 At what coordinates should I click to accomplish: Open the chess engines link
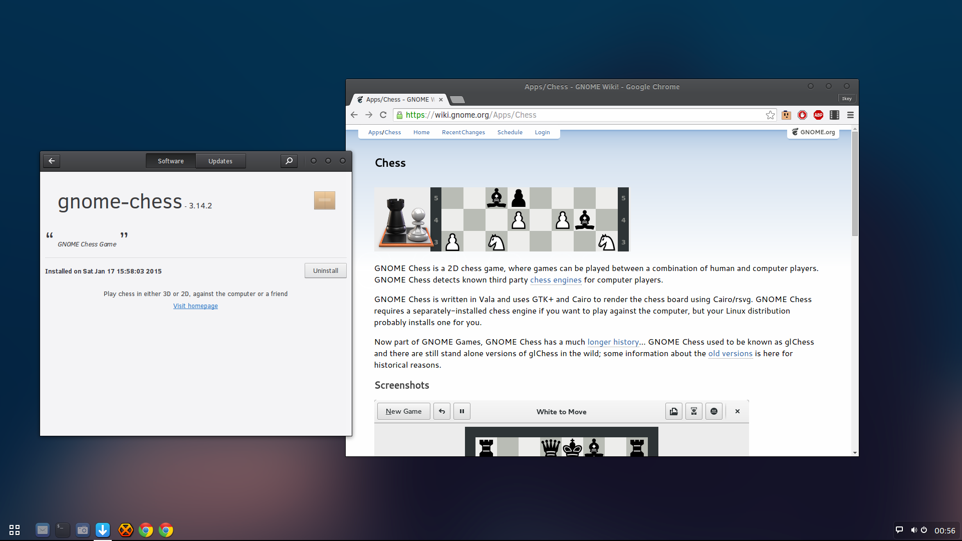click(x=556, y=280)
